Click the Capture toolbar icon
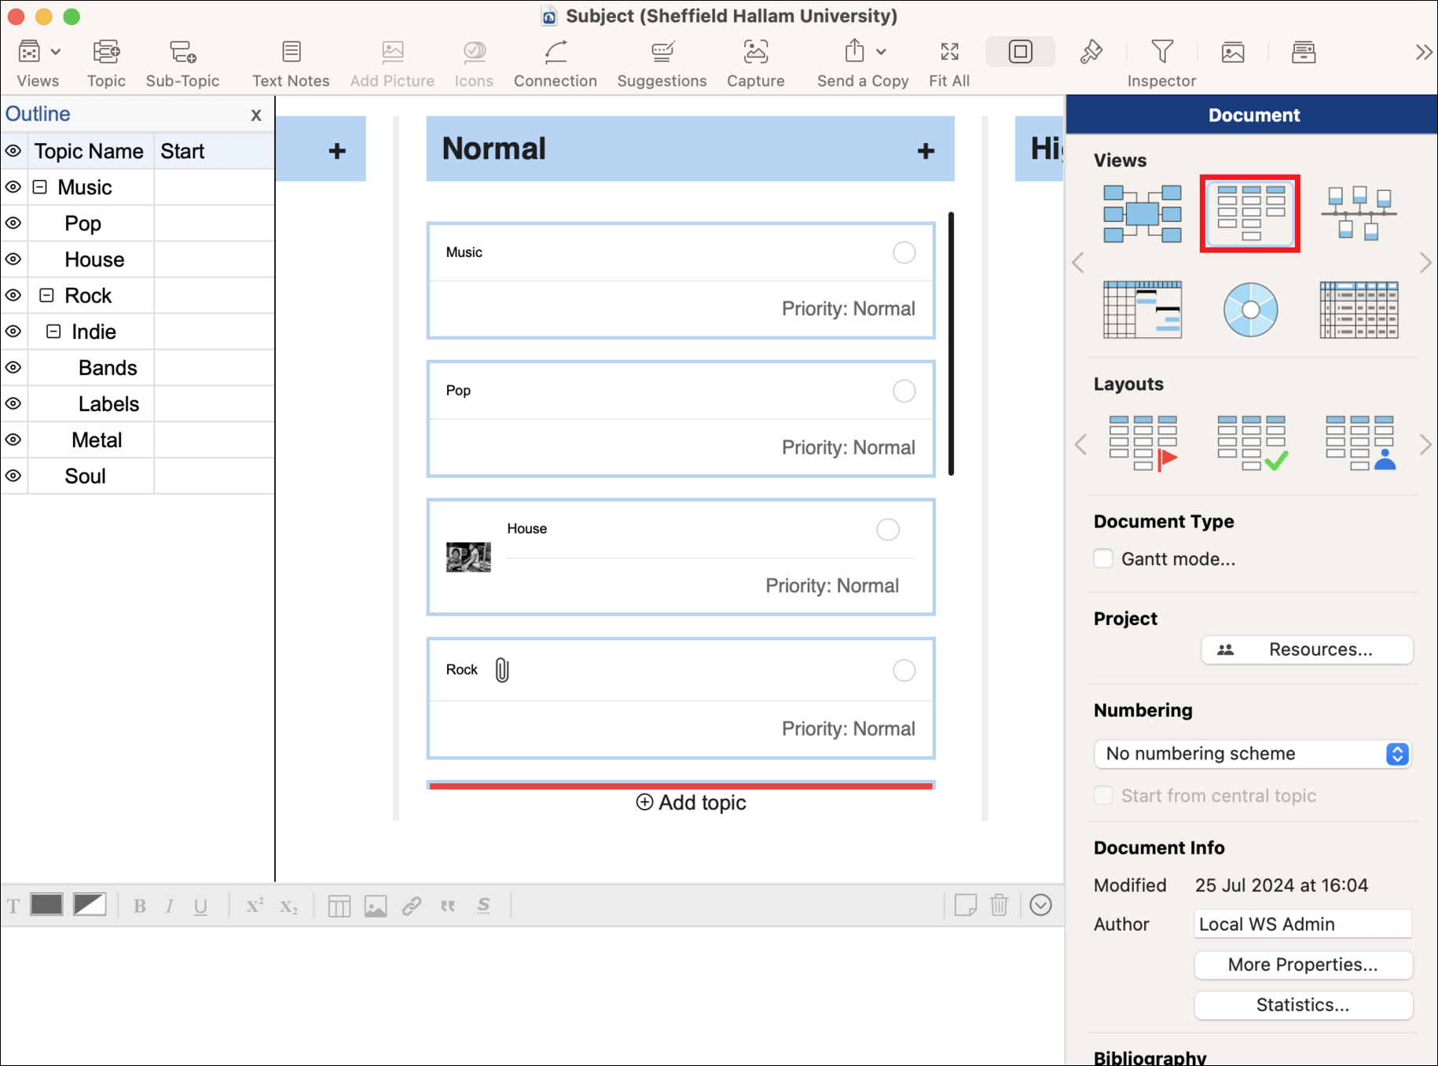 (x=755, y=53)
